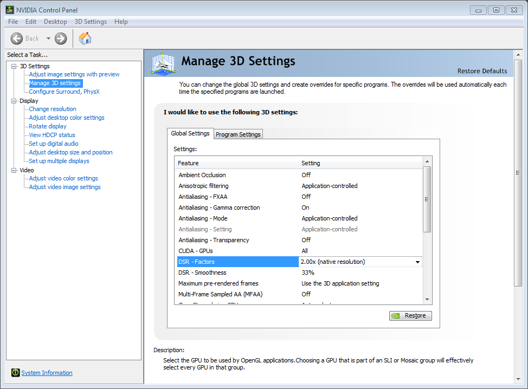Select the Ambient Occlusion row
Viewport: 528px width, 389px height.
pos(299,175)
